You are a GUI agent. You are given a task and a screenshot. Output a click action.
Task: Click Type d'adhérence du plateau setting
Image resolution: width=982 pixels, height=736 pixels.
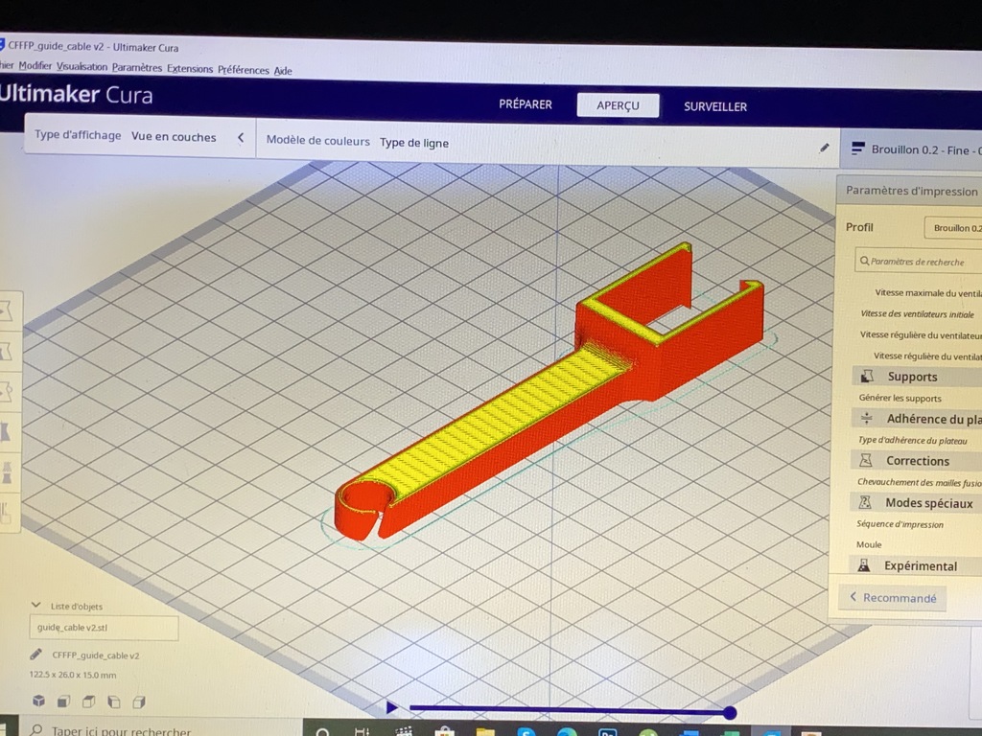click(x=913, y=440)
